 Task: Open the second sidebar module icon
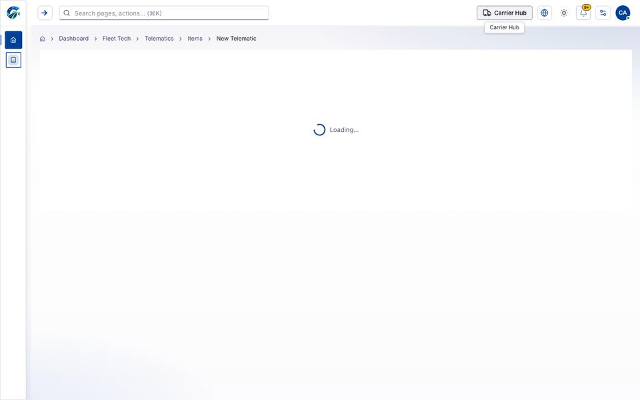pyautogui.click(x=13, y=60)
